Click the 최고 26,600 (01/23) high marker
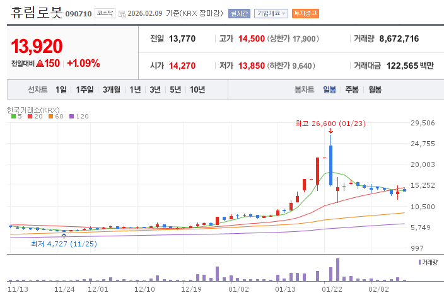Screen dimensions: 444x305 330,124
